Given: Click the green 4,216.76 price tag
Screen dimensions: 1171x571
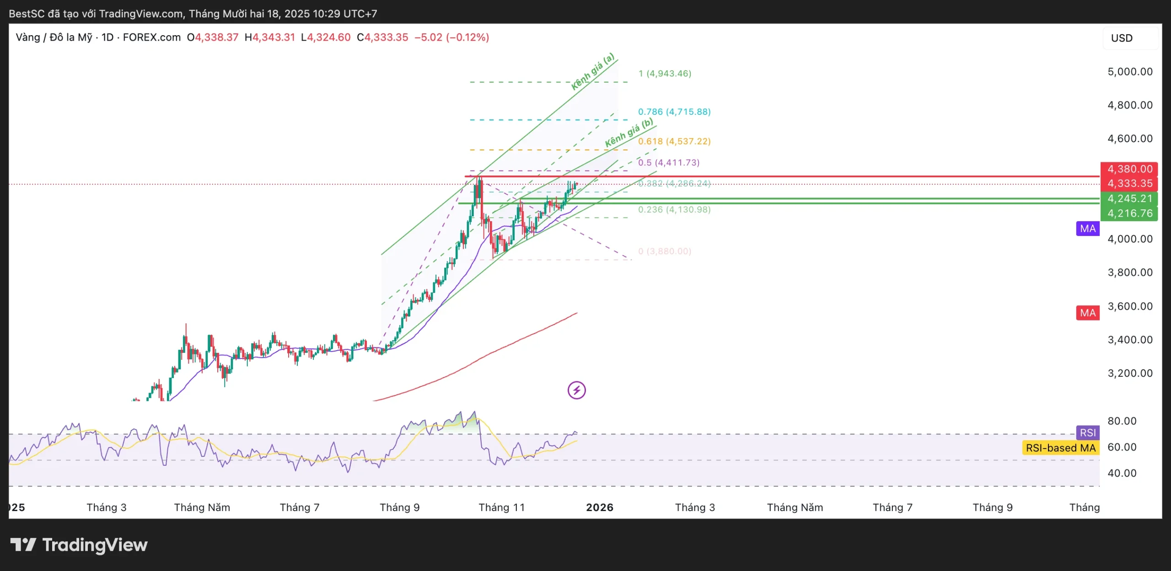Looking at the screenshot, I should coord(1129,213).
